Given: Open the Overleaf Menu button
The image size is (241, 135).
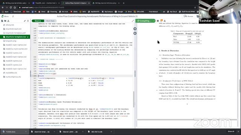Looking at the screenshot, I should [5, 16].
